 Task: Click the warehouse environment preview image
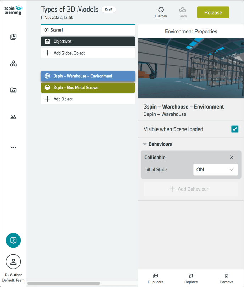pos(191,68)
